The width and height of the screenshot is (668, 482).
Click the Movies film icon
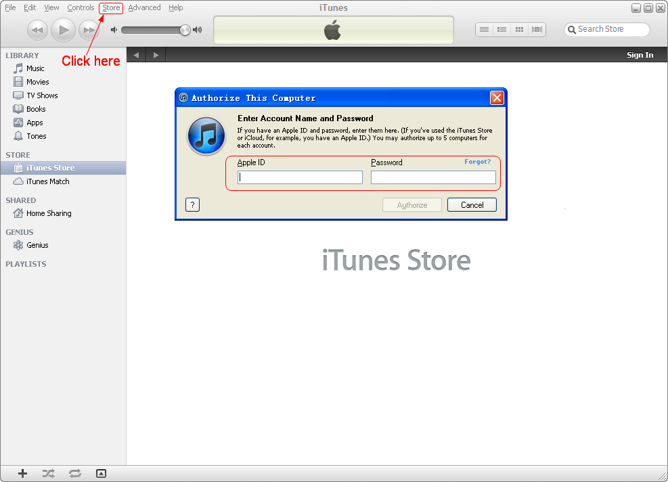point(18,82)
